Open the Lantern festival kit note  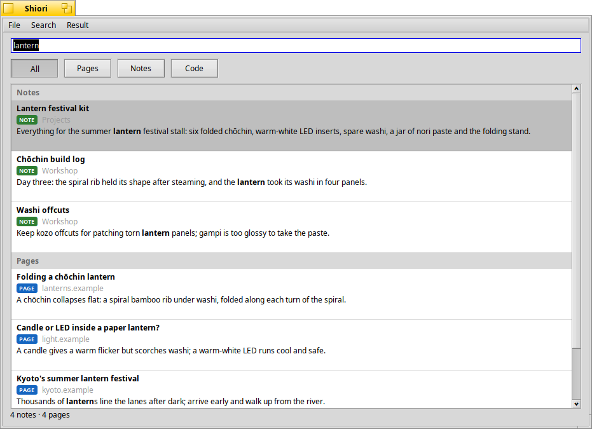[291, 126]
